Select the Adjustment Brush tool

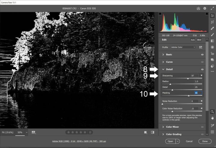[x=212, y=34]
